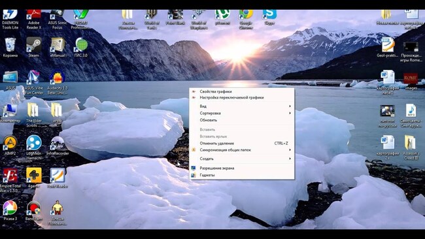The image size is (425, 239).
Task: Click the plain ASUS folder-style icon
Action: coord(10,80)
